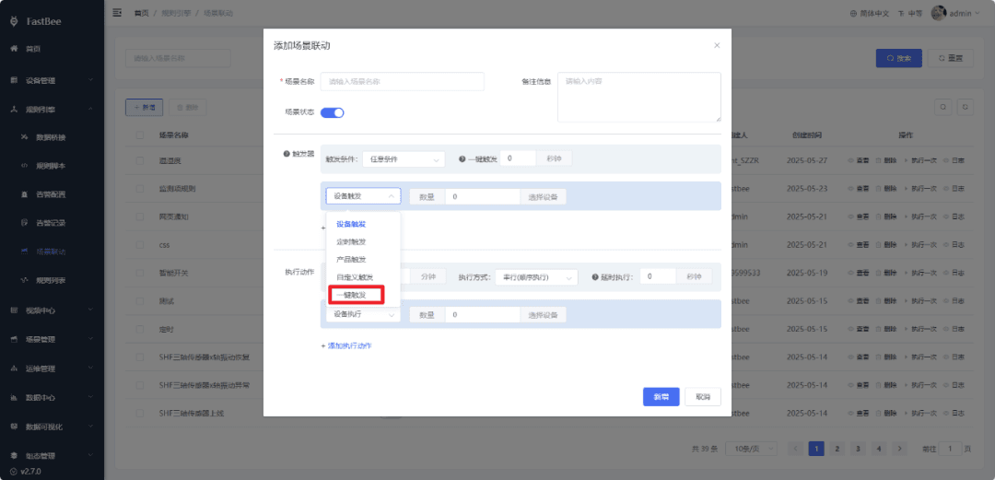This screenshot has width=995, height=480.
Task: Open 告警配置 in the sidebar
Action: 51,194
